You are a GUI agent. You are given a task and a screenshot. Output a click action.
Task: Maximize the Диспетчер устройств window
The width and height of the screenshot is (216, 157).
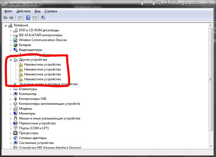tap(197, 3)
